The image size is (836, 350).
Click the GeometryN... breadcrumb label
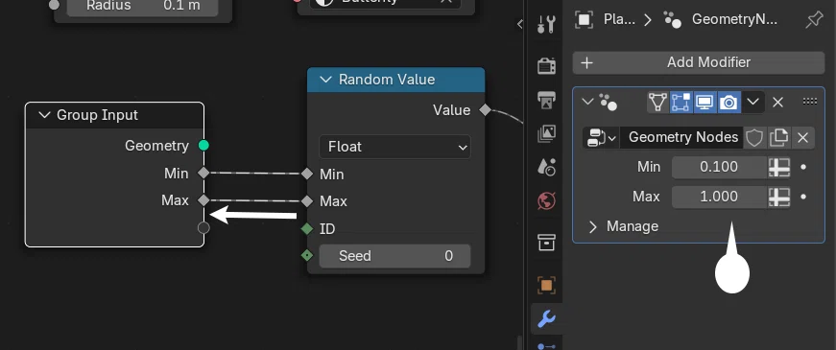coord(734,20)
